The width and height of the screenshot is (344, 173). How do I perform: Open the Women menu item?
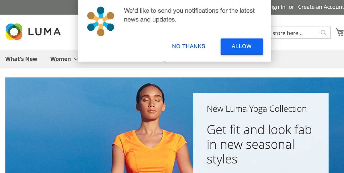point(60,59)
